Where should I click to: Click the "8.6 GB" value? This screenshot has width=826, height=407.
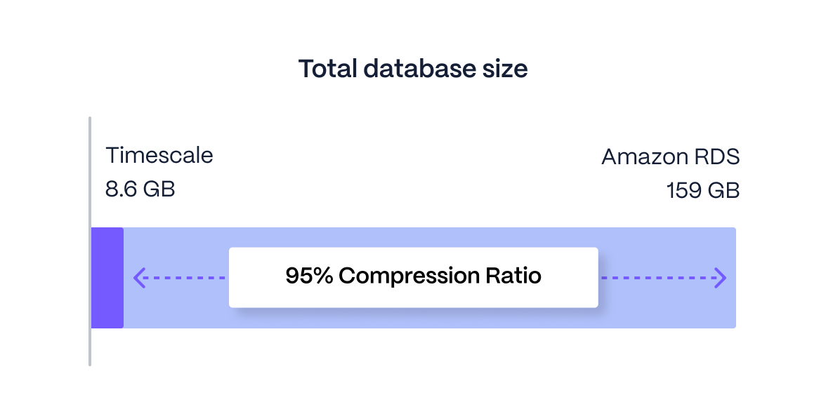[140, 189]
